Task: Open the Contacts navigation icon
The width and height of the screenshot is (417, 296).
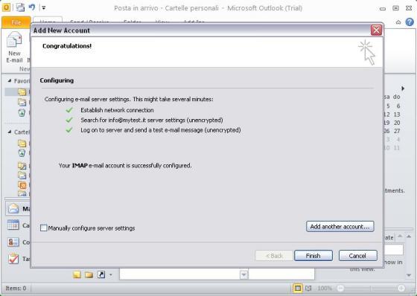Action: pyautogui.click(x=13, y=242)
